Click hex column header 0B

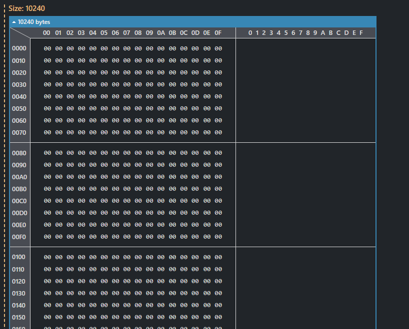(x=172, y=33)
